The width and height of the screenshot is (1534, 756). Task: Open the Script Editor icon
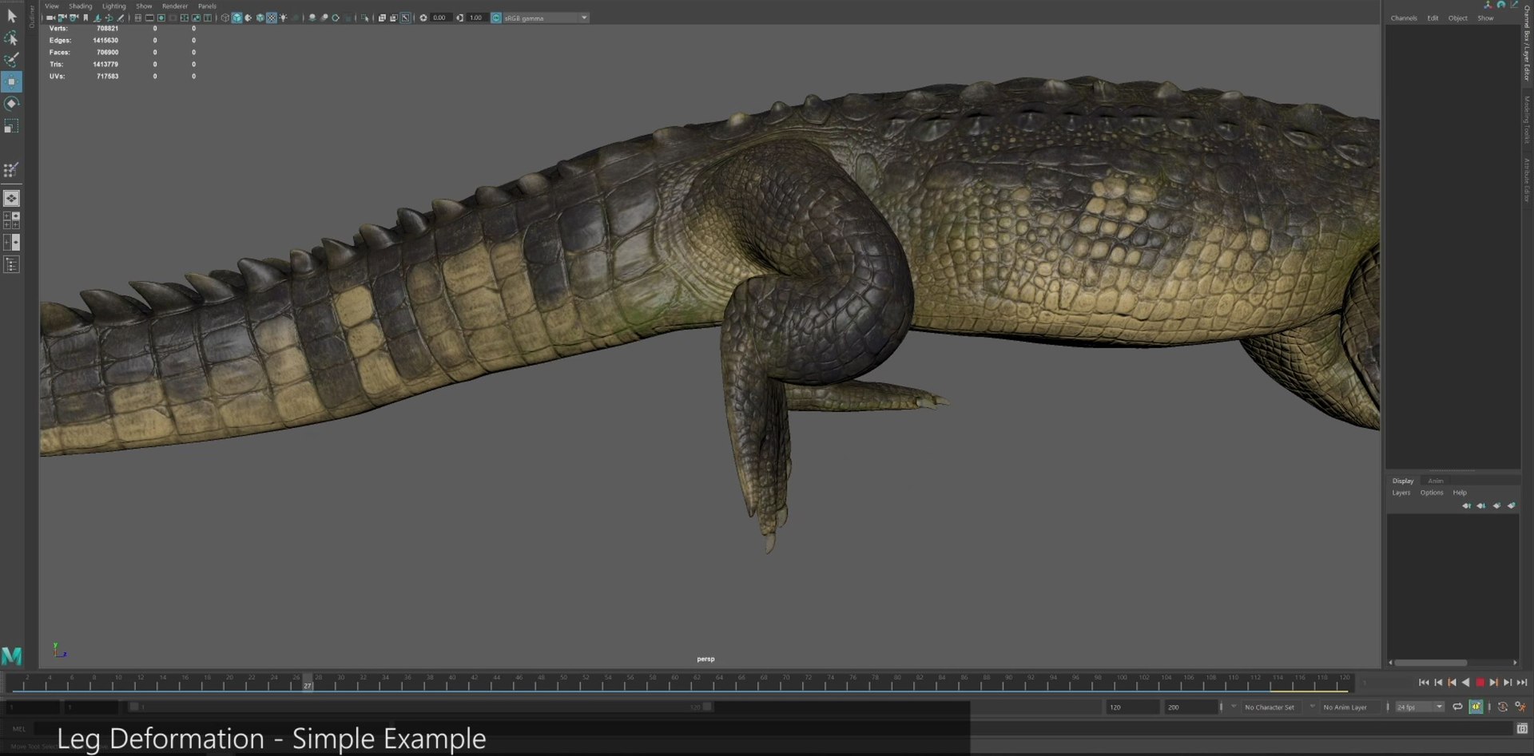[1522, 728]
